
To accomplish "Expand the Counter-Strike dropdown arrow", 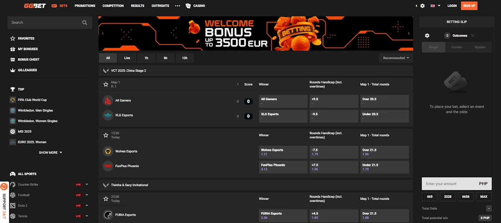I will coord(87,184).
